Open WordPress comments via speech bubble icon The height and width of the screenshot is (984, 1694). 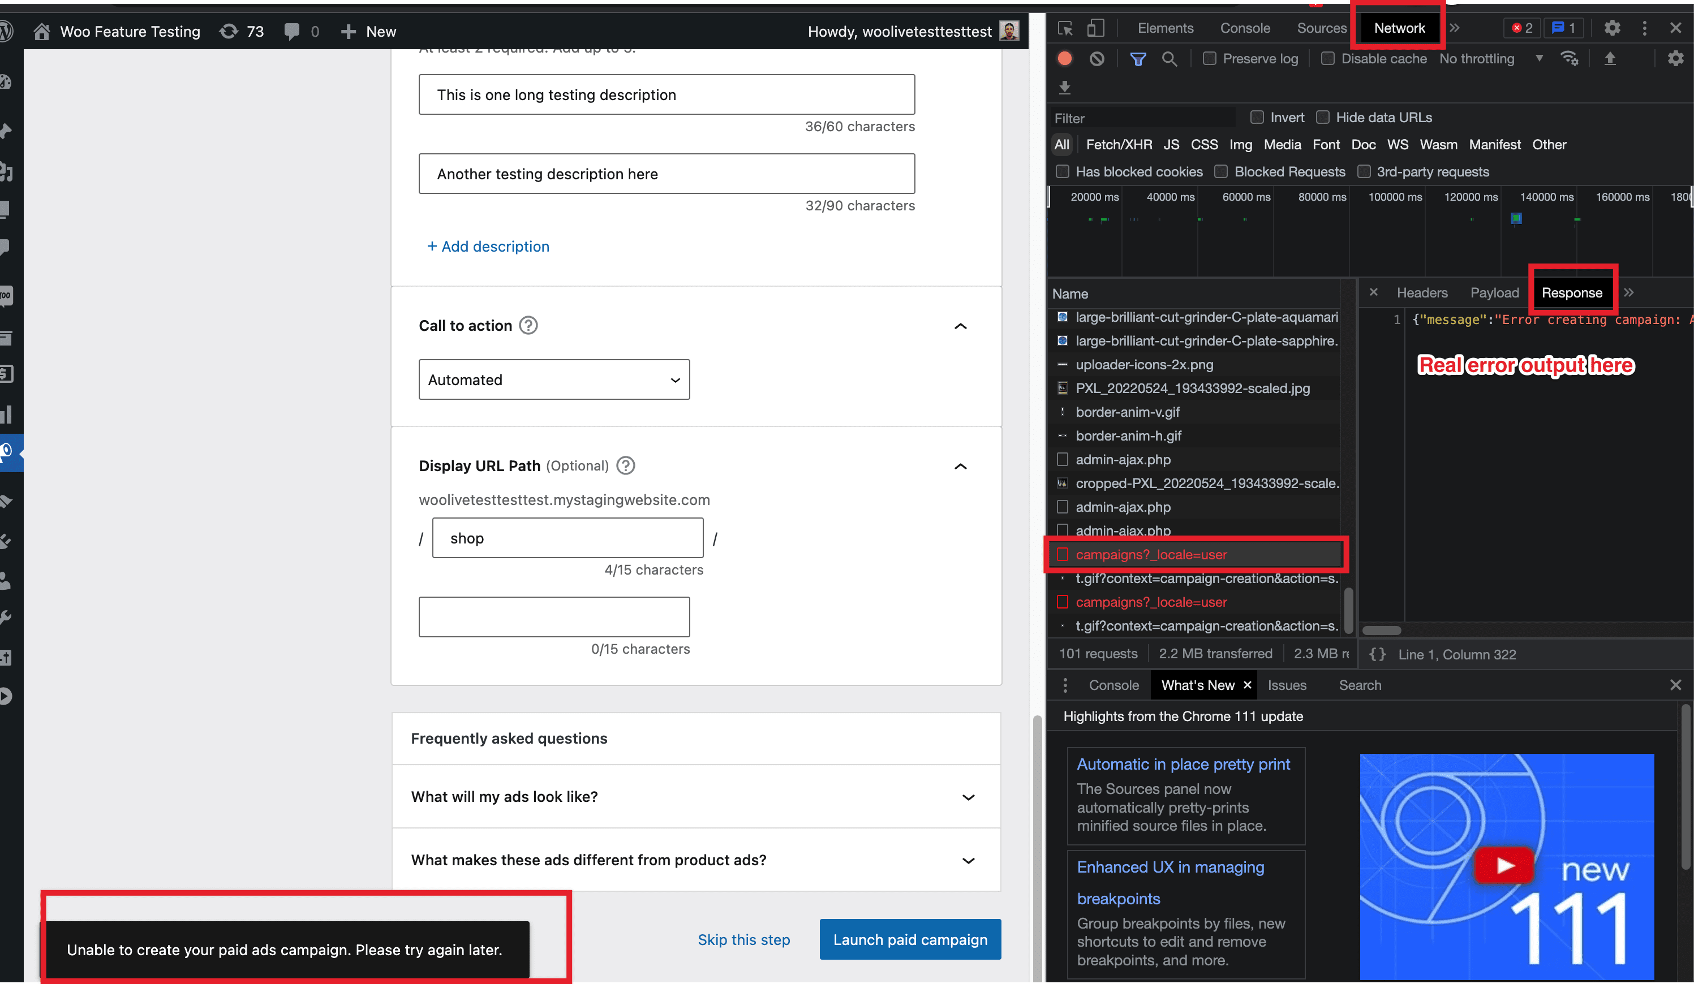click(x=292, y=31)
